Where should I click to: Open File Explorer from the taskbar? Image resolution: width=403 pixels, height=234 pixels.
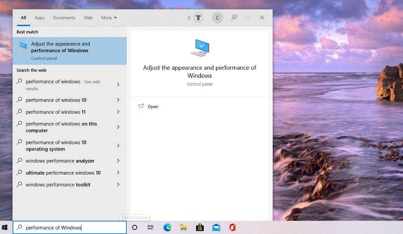184,227
